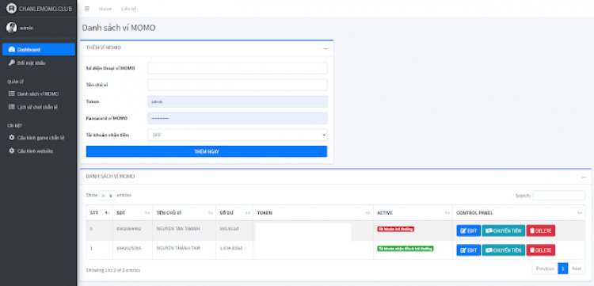Image resolution: width=594 pixels, height=286 pixels.
Task: Open Cấu hình website in the sidebar
Action: point(39,151)
